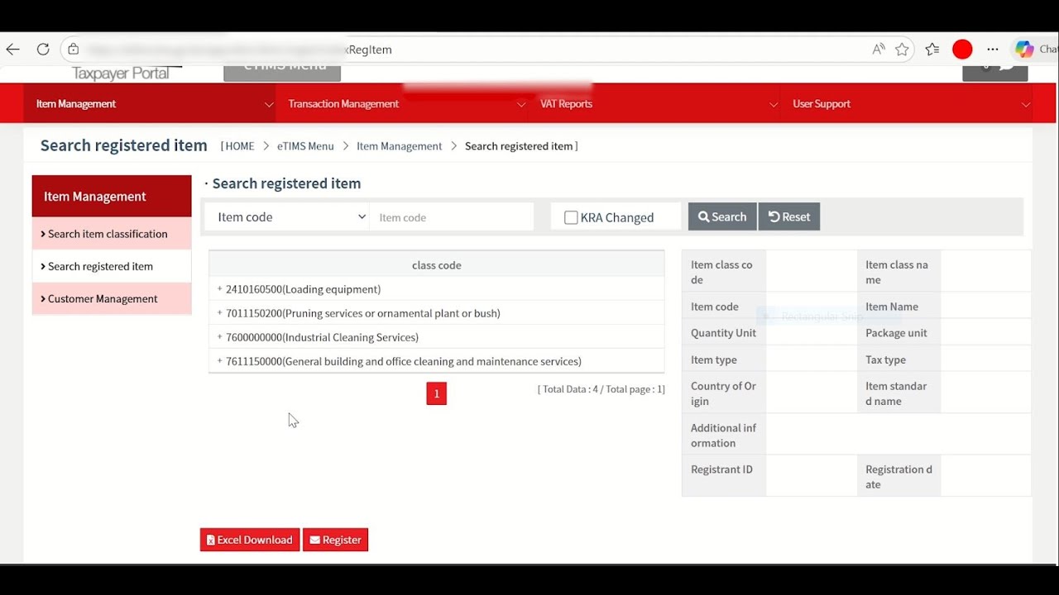
Task: Go to page 1 in pagination
Action: click(x=437, y=393)
